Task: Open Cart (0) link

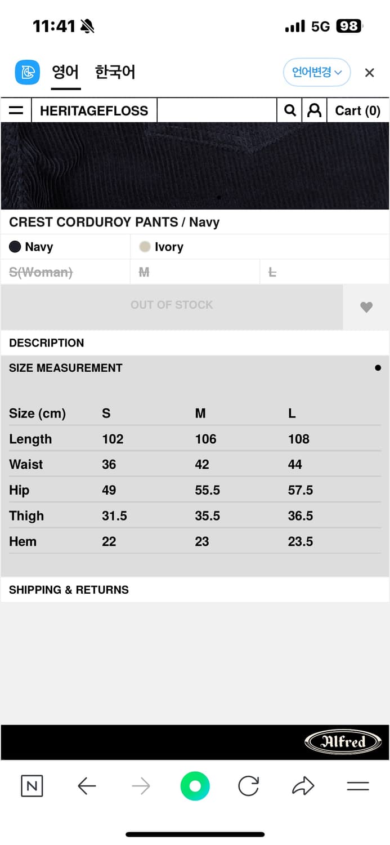Action: 357,110
